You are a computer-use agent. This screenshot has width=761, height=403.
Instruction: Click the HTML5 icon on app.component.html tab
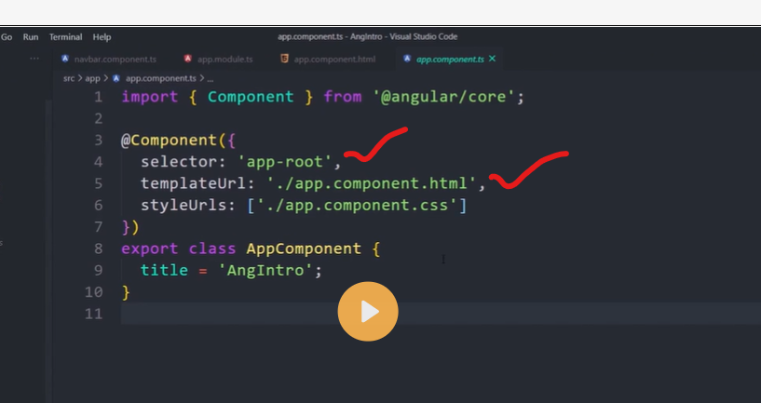click(285, 59)
